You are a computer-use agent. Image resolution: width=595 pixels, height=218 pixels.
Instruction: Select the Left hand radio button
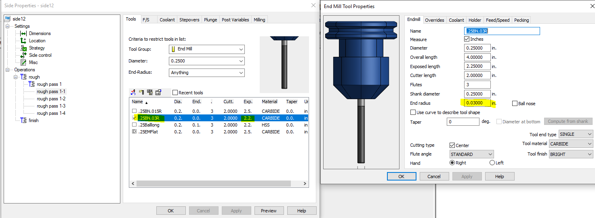click(492, 163)
